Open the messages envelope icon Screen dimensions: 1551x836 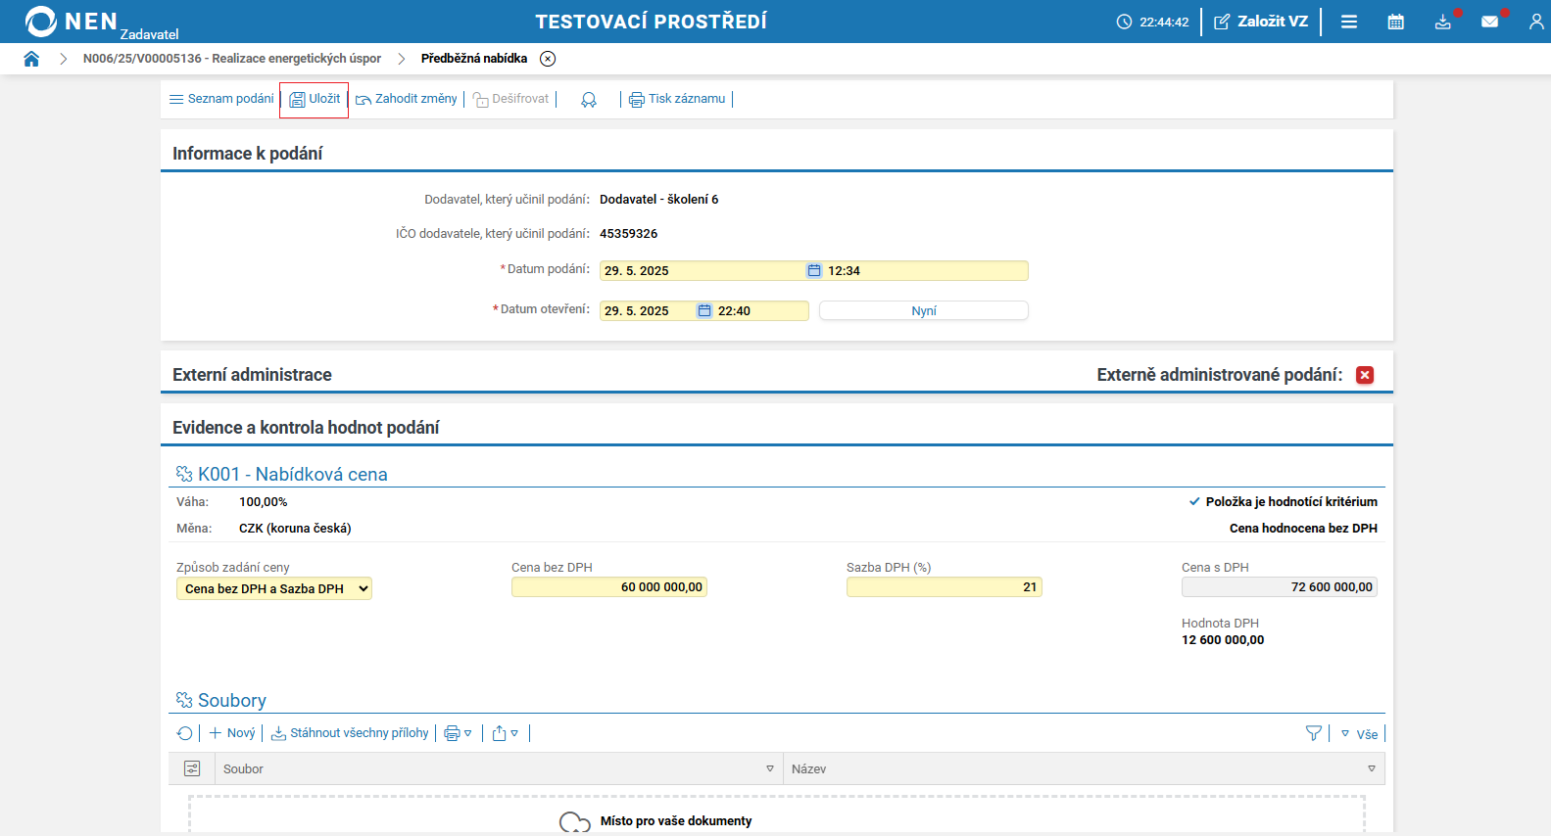1489,22
